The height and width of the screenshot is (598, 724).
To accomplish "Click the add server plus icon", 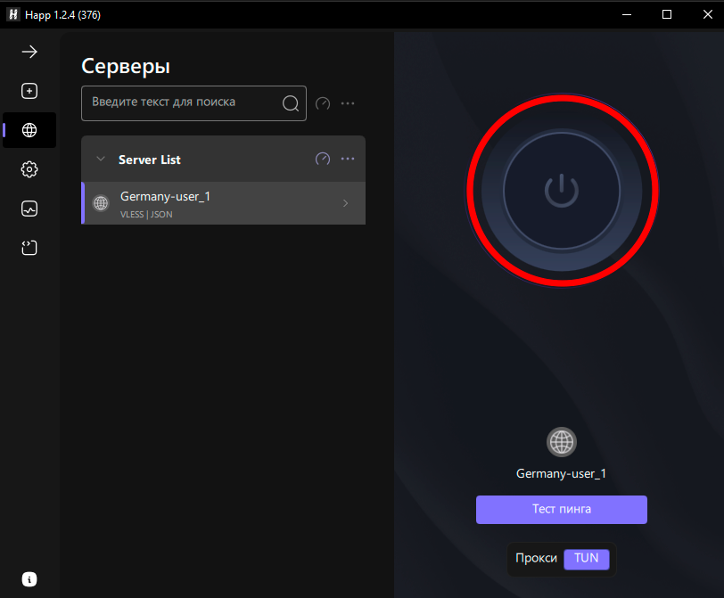I will click(x=29, y=91).
